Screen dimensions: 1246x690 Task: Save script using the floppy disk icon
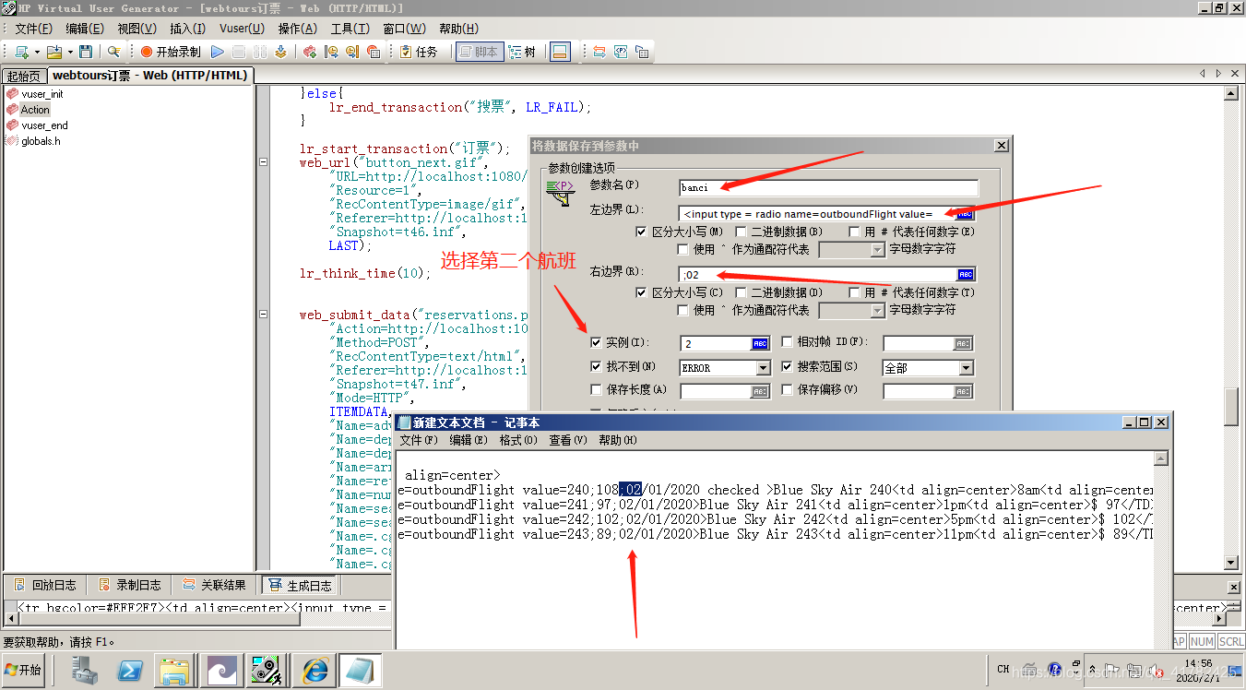point(86,52)
